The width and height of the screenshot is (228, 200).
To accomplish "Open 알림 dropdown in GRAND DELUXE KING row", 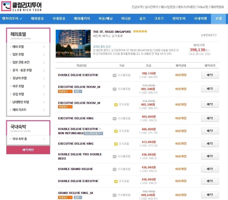I will coord(78,197).
